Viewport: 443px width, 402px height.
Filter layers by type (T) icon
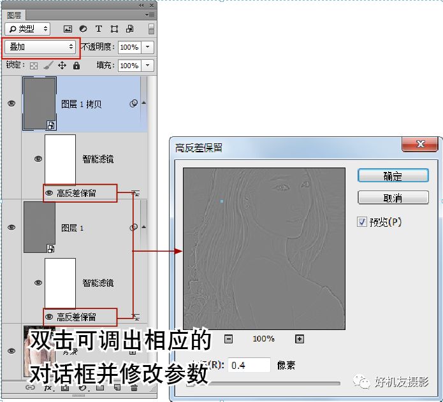99,29
